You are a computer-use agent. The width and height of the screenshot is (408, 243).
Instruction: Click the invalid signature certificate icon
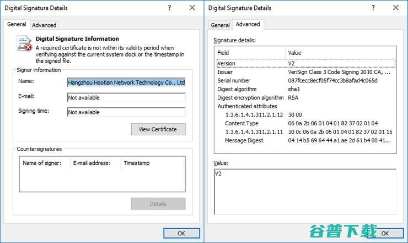(24, 43)
